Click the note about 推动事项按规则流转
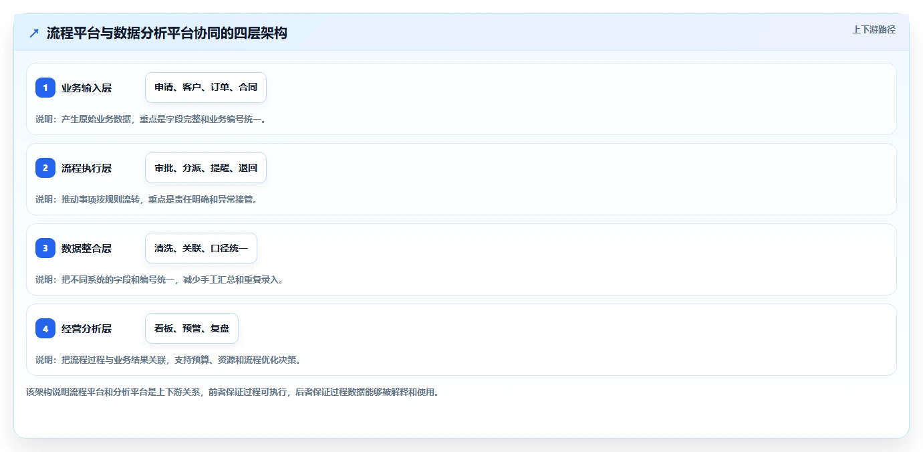 point(147,199)
